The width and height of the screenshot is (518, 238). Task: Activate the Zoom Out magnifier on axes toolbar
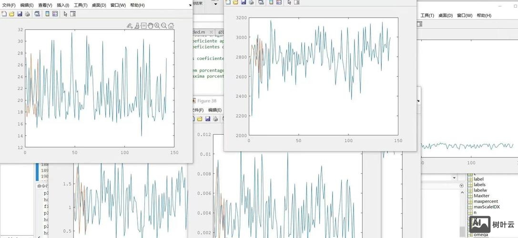point(164,26)
